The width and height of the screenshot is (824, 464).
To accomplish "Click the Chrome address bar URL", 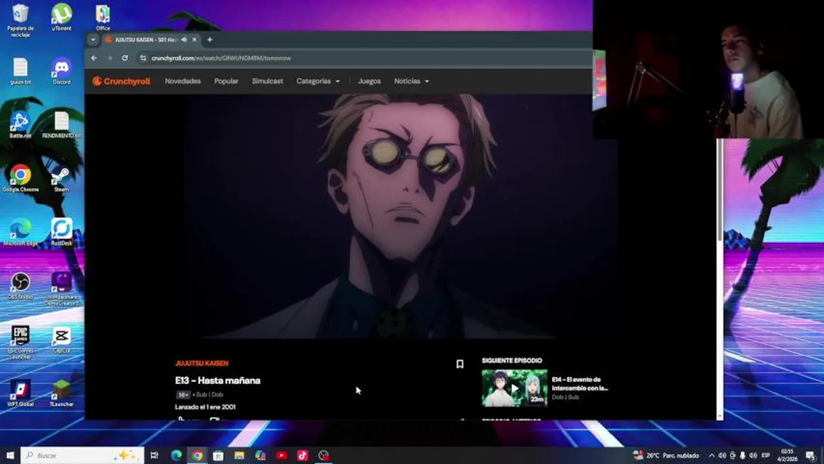I will [221, 58].
